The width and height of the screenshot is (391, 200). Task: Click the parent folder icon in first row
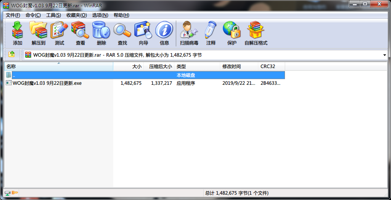pyautogui.click(x=9, y=75)
